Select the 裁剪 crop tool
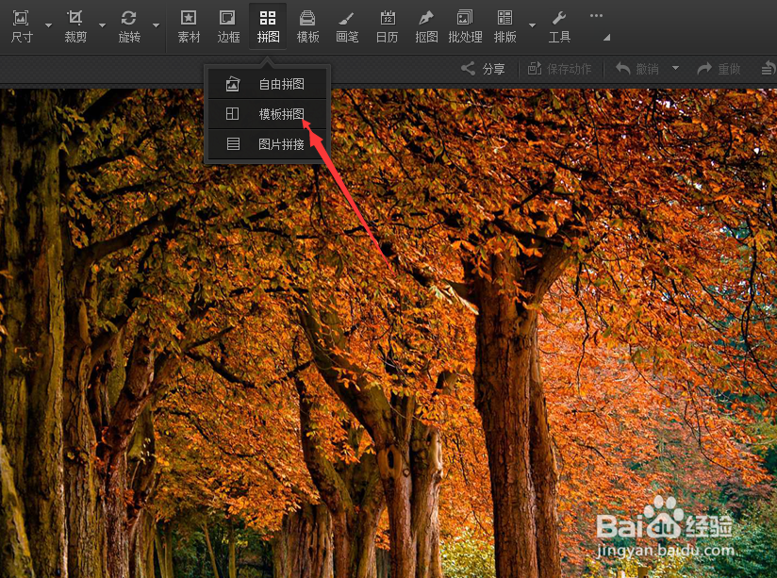777x578 pixels. coord(75,26)
